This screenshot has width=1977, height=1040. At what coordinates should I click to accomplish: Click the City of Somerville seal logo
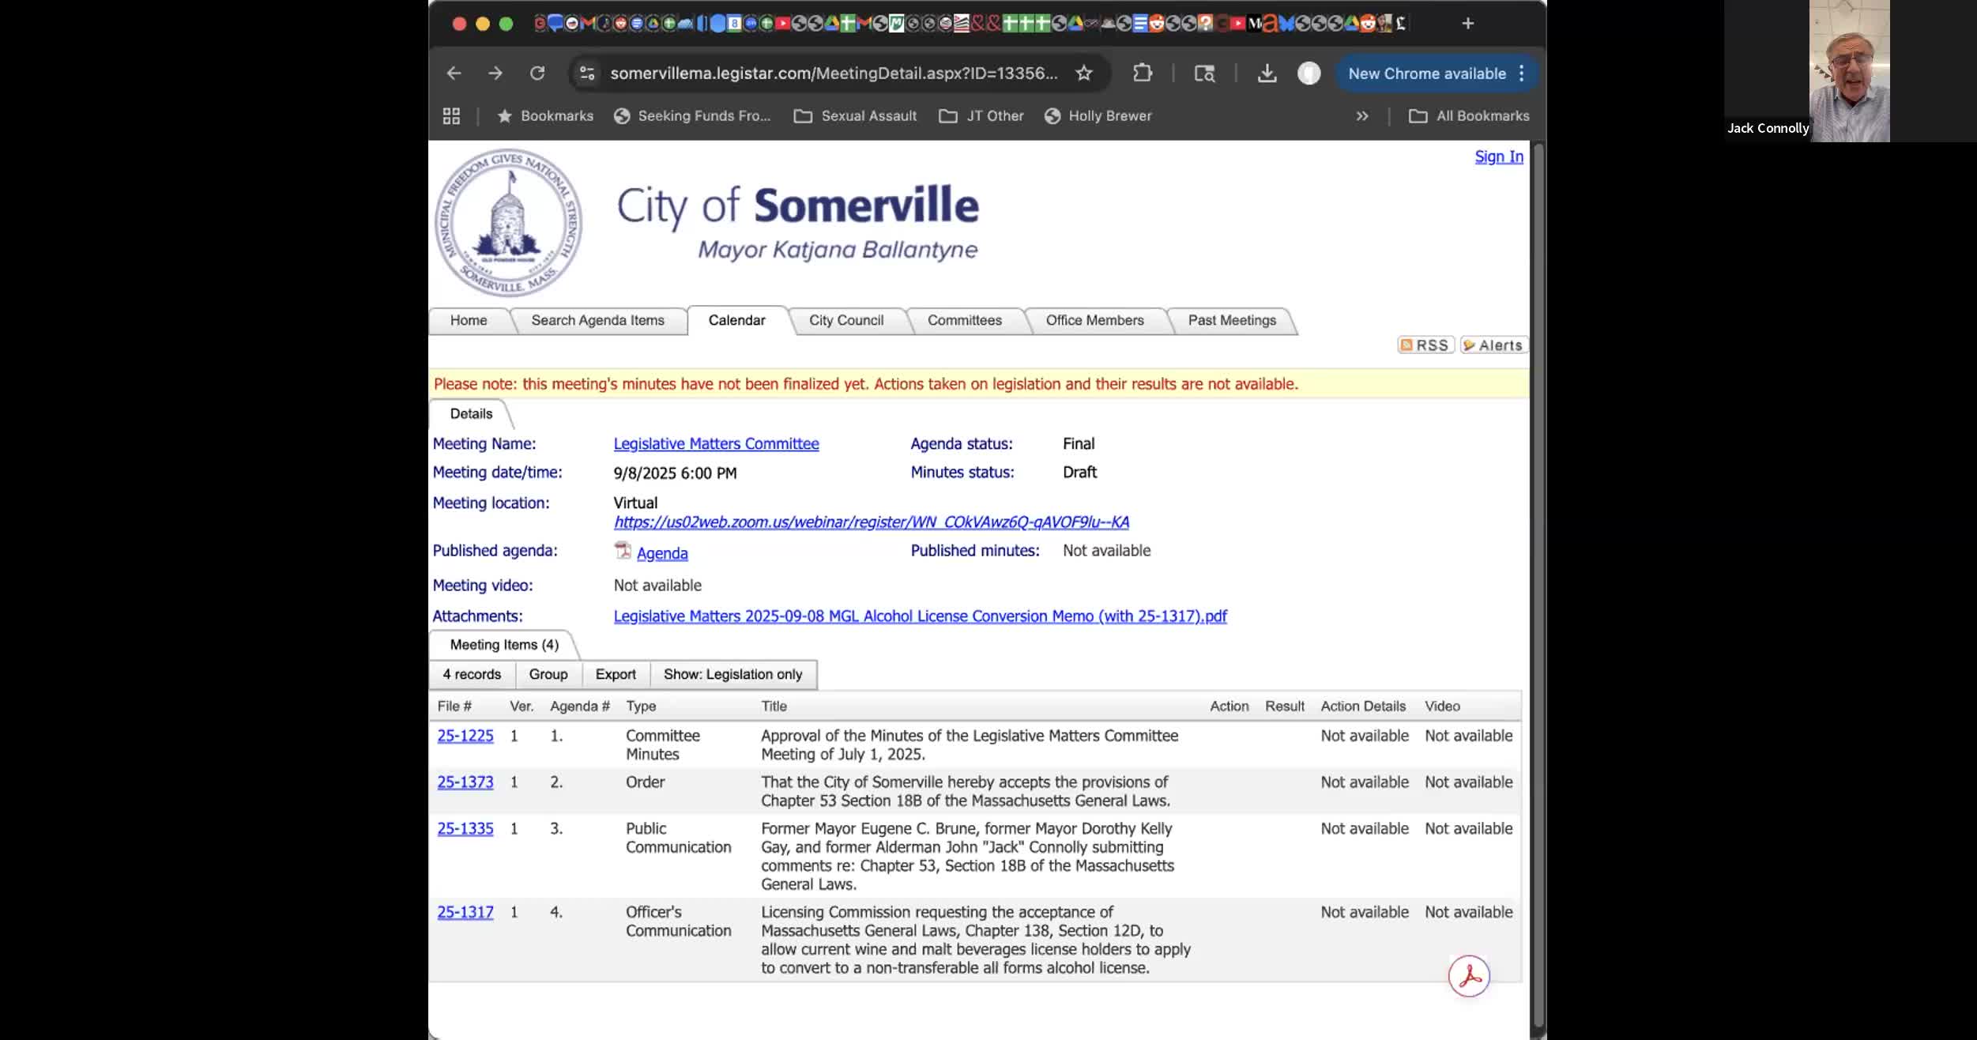pos(509,223)
